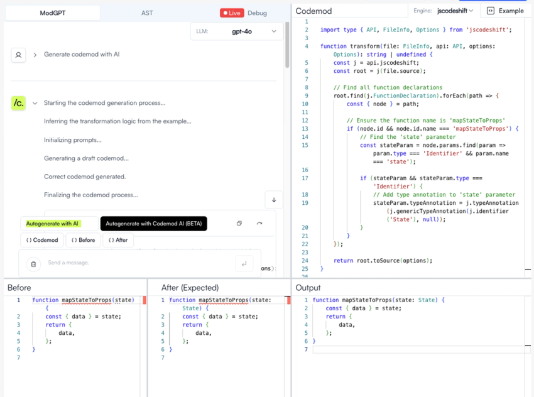This screenshot has height=397, width=534.
Task: Click the copy codemod icon
Action: pyautogui.click(x=239, y=223)
